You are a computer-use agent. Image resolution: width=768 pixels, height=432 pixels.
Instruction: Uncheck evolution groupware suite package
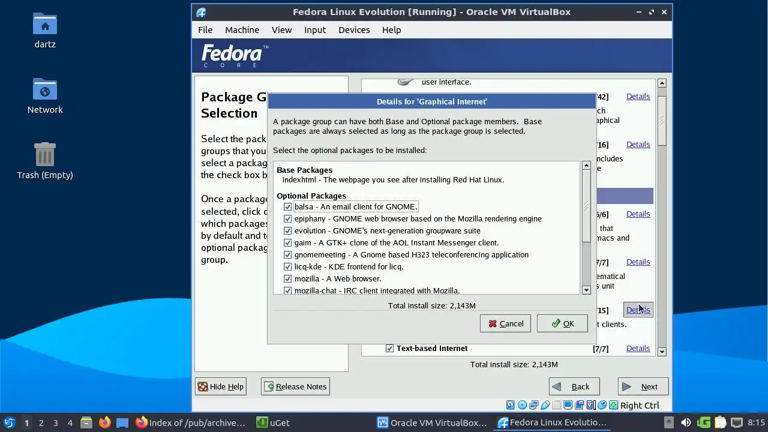[x=287, y=230]
